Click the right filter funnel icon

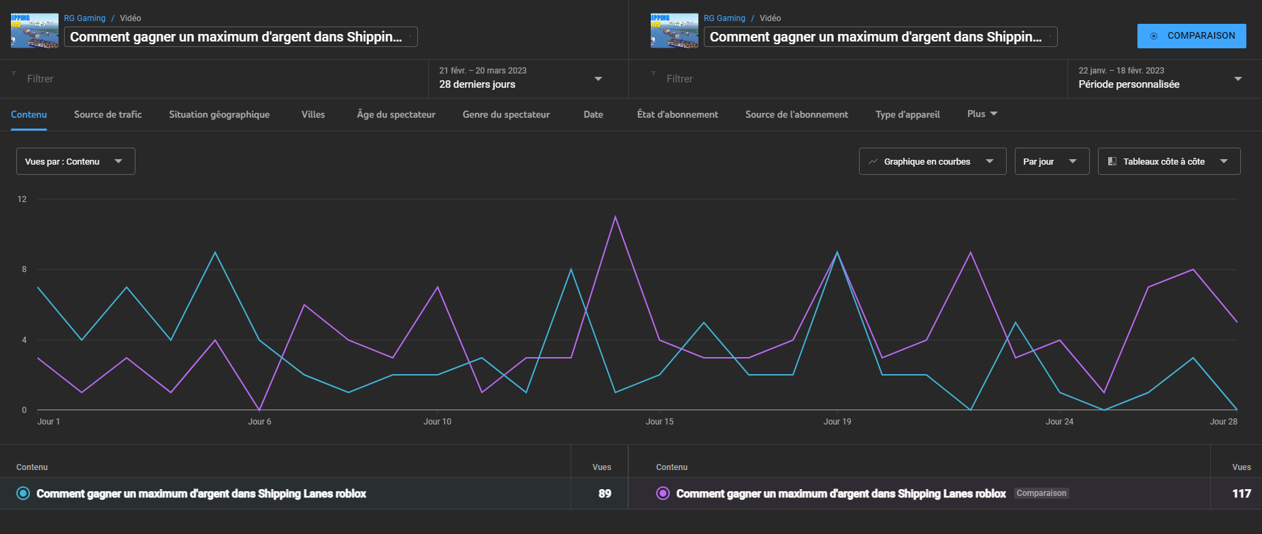[653, 73]
